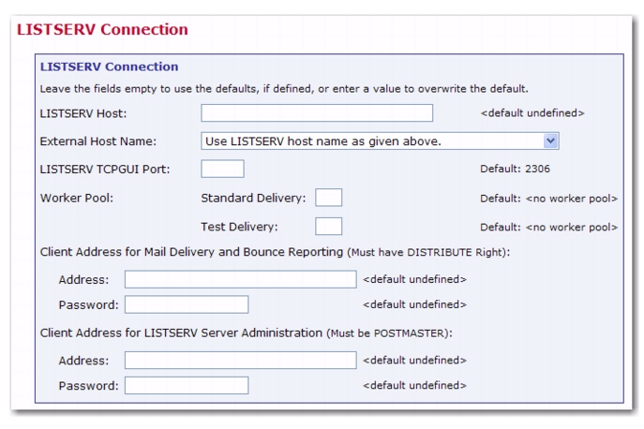Focus Mail Delivery client Address field
Viewport: 644px width, 429px height.
coord(241,279)
